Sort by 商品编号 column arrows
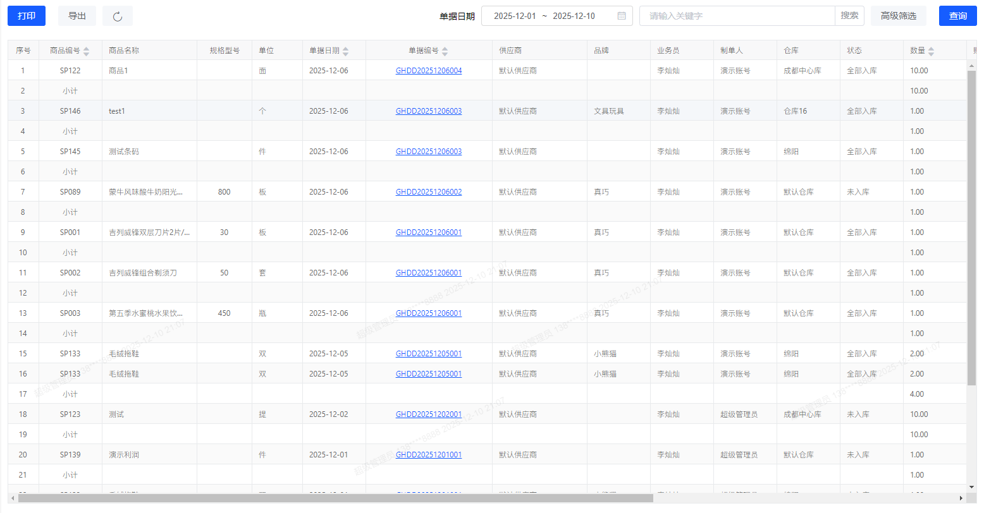 click(x=87, y=51)
